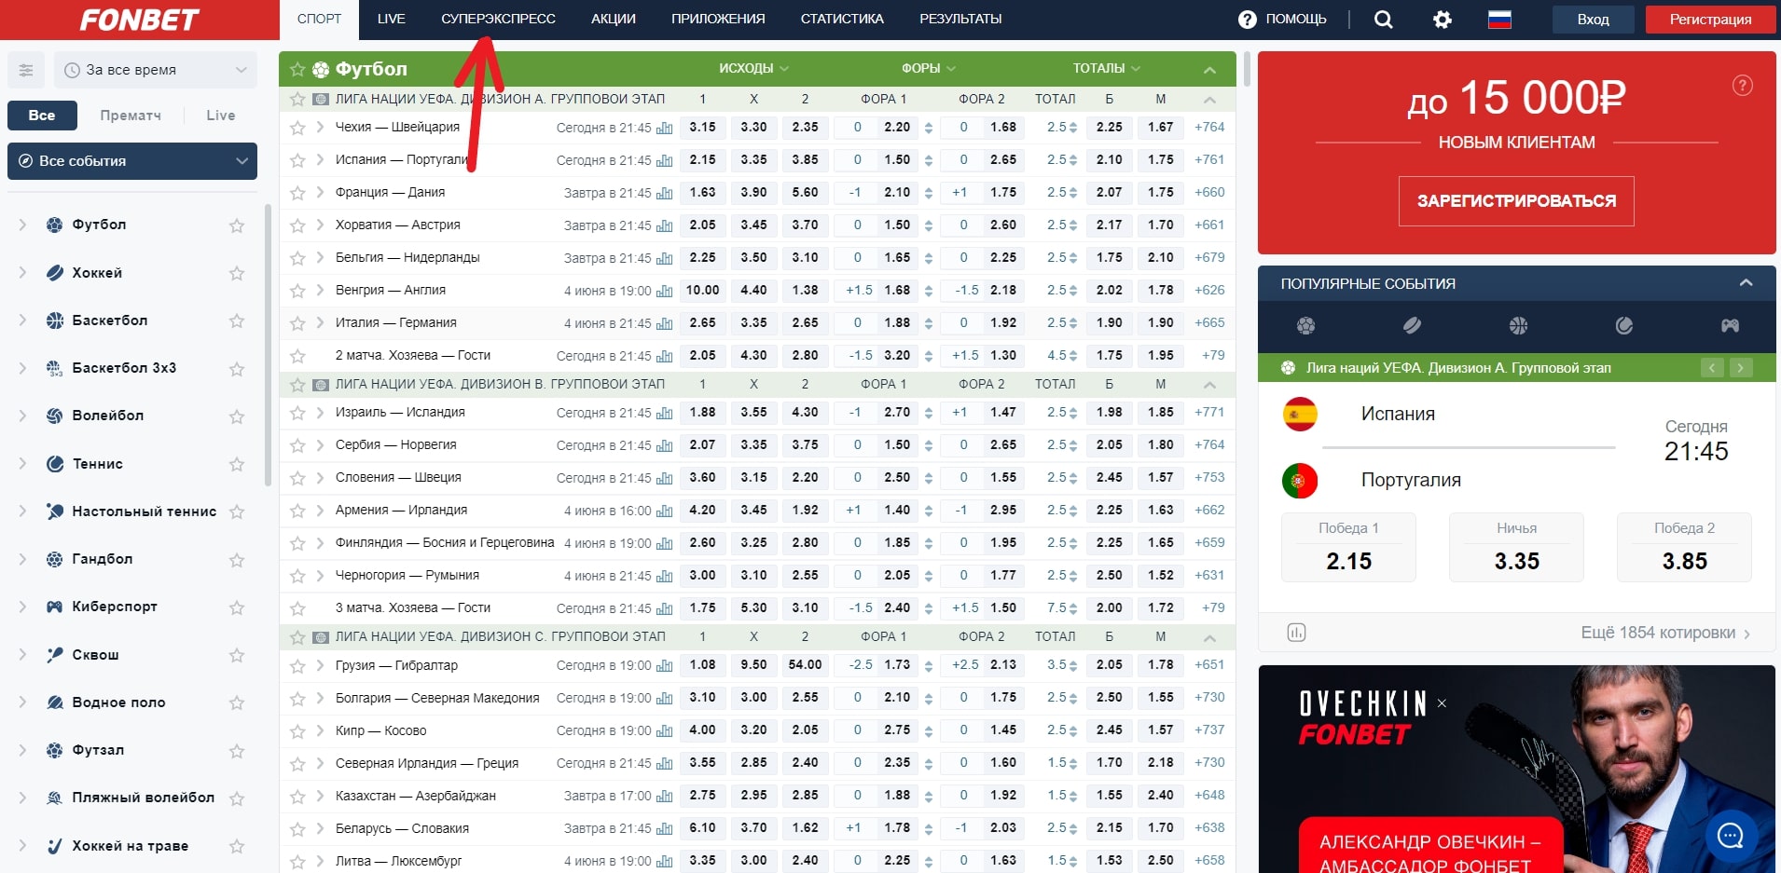Expand the Бельгия — Нидерланды match row
The width and height of the screenshot is (1781, 873).
[320, 258]
